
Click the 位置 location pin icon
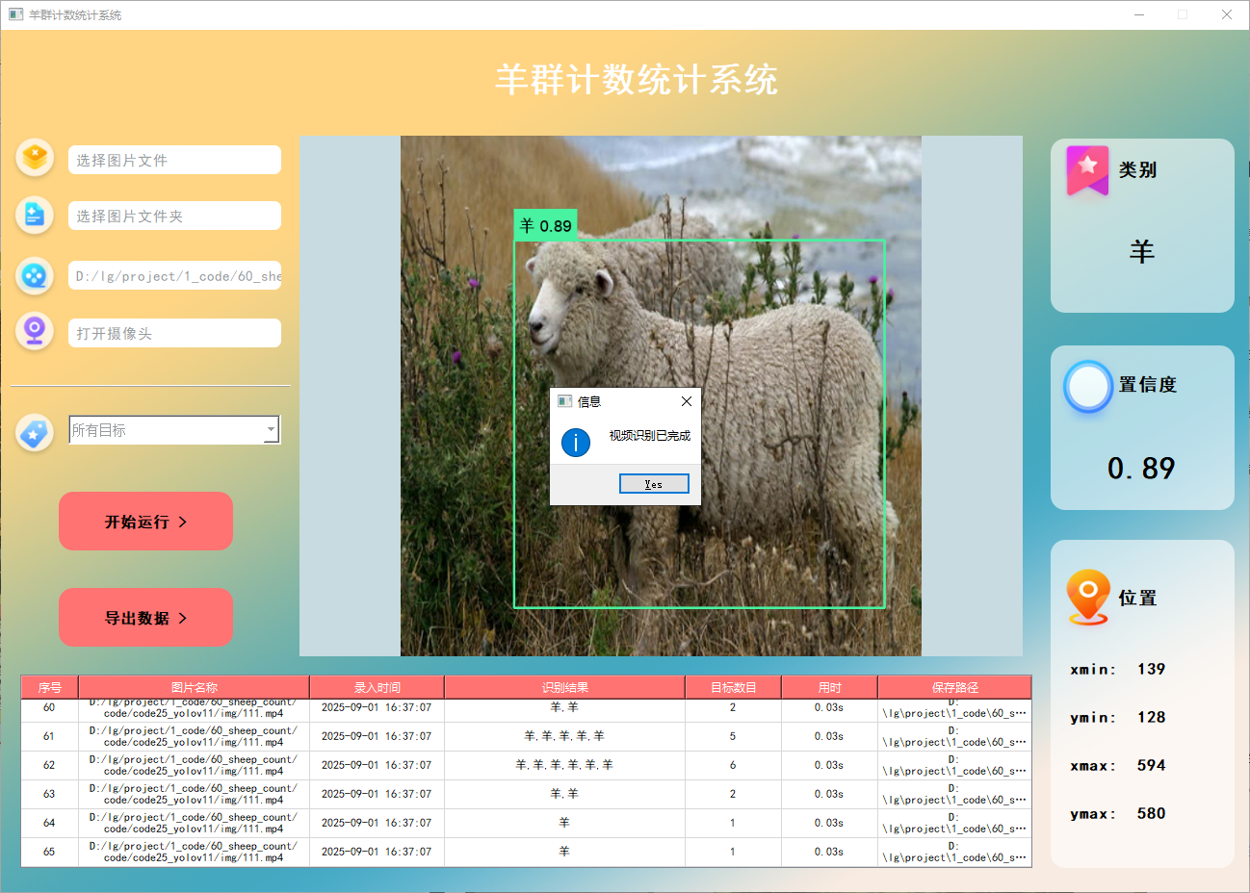pyautogui.click(x=1088, y=597)
